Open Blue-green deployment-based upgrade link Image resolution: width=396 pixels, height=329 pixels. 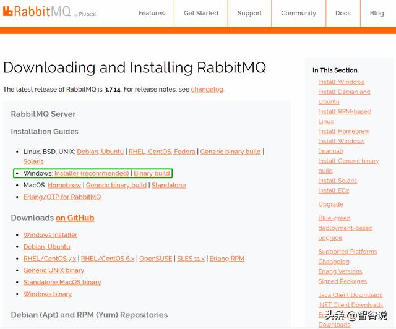pyautogui.click(x=345, y=228)
